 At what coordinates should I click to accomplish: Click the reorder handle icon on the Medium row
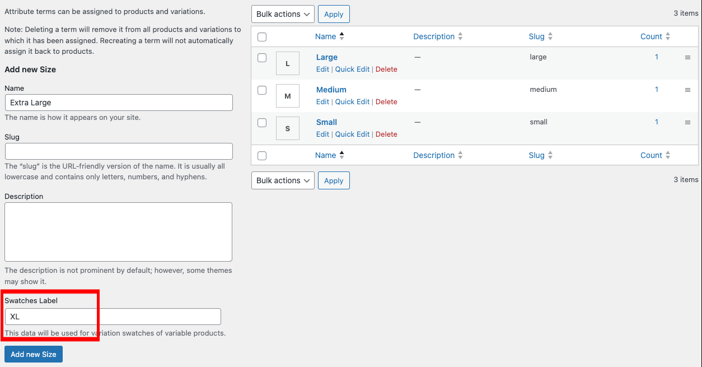(688, 90)
